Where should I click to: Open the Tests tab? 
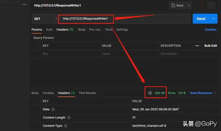click(108, 30)
